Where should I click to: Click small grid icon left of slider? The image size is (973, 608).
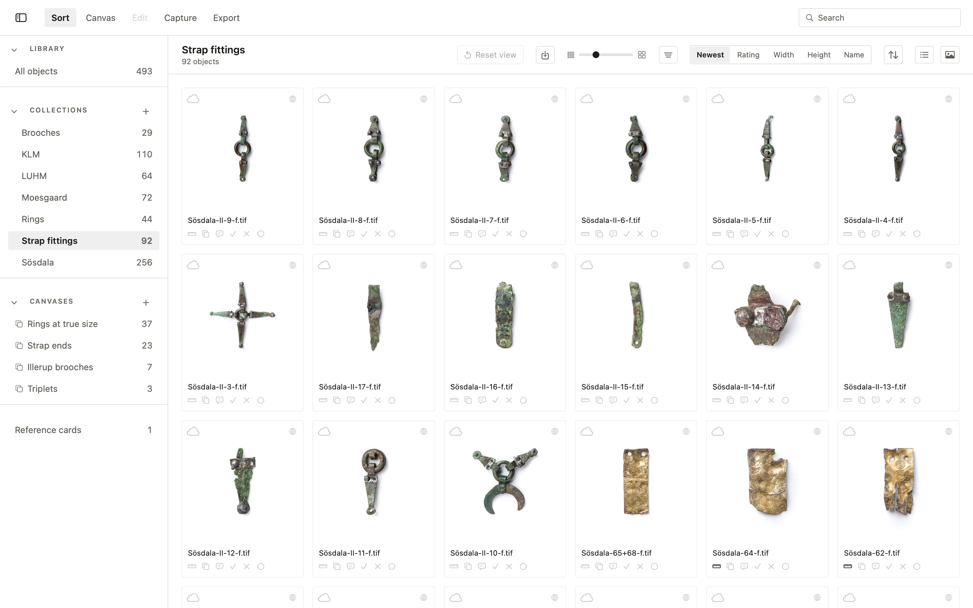[571, 55]
